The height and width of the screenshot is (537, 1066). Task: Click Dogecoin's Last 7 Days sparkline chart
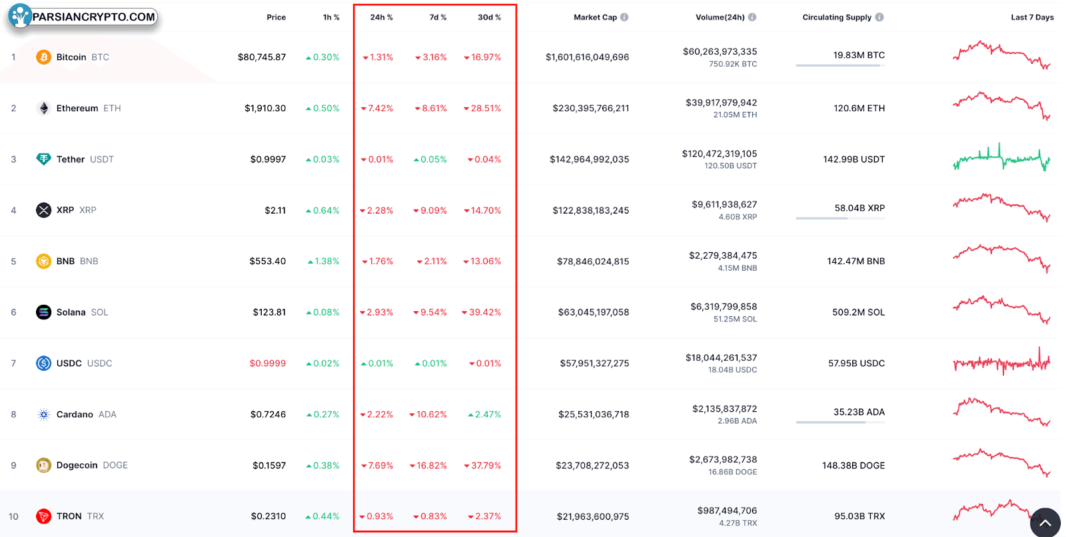pyautogui.click(x=1001, y=463)
